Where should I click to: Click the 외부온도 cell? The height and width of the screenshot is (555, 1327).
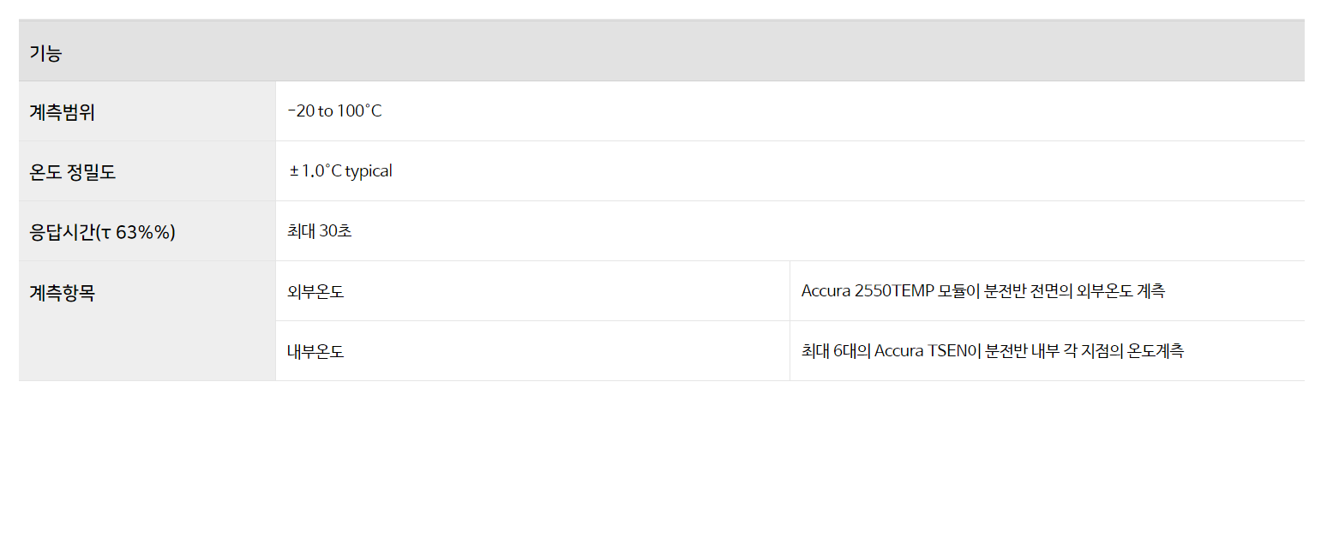click(x=532, y=291)
